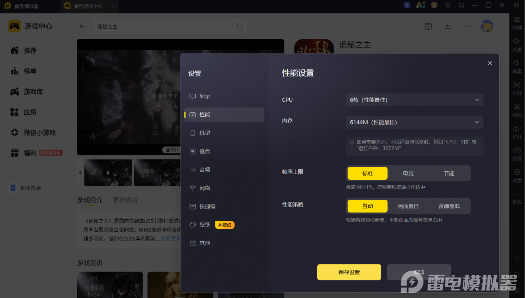Open 显示 settings category

tap(224, 96)
